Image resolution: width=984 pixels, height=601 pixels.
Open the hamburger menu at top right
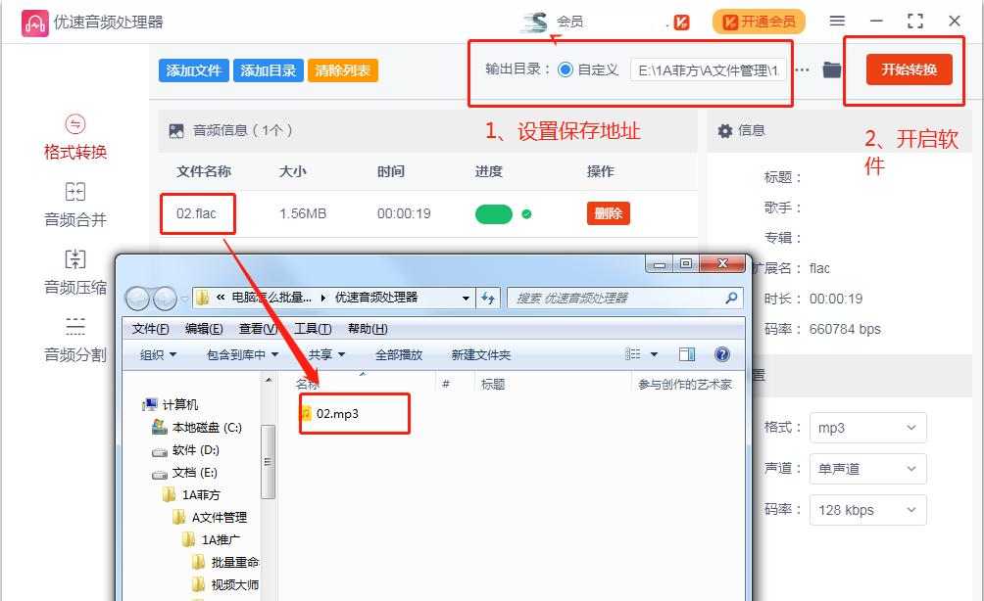click(840, 20)
